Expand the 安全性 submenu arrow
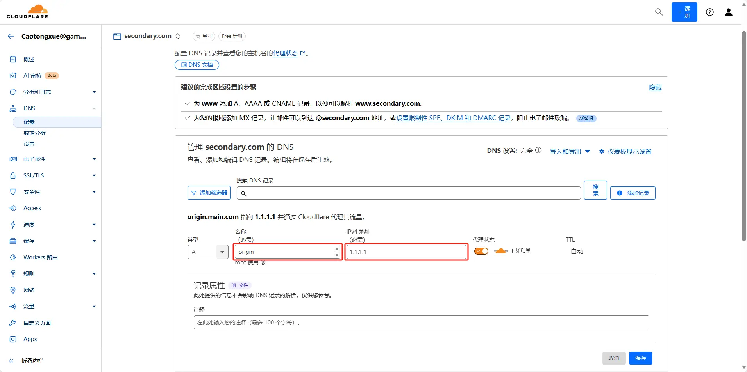Screen dimensions: 747x372 pos(94,192)
